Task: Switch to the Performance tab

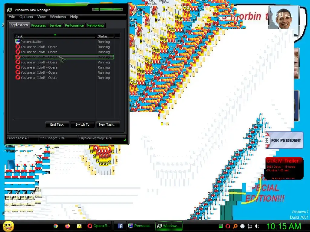Action: [x=74, y=25]
